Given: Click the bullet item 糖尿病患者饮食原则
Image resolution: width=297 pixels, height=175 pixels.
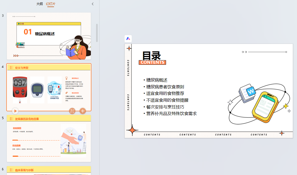Looking at the screenshot, I should coord(165,87).
